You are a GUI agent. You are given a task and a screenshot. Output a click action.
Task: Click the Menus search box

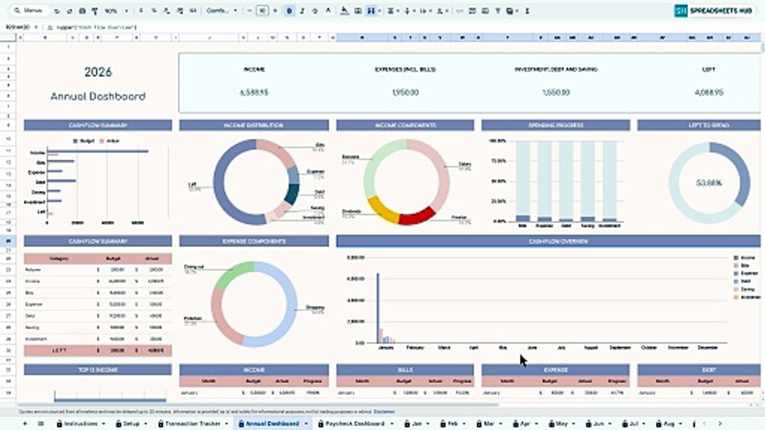[29, 11]
